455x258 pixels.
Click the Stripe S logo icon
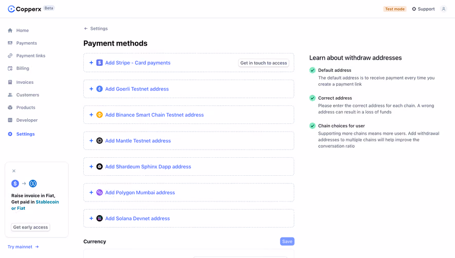(x=100, y=63)
